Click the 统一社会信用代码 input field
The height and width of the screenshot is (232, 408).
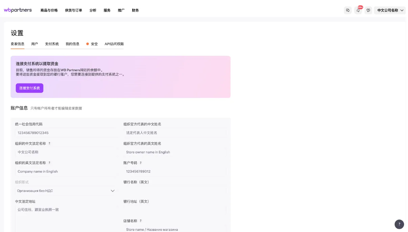[x=66, y=133]
